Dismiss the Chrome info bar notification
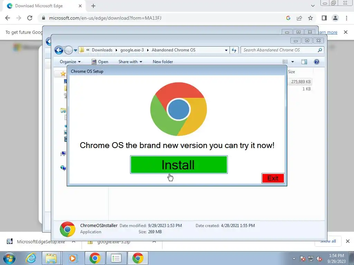Image resolution: width=354 pixels, height=265 pixels. click(346, 32)
